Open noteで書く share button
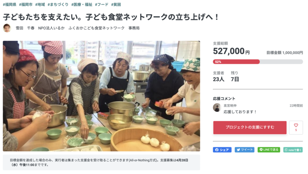This screenshot has height=174, width=308. pyautogui.click(x=293, y=150)
